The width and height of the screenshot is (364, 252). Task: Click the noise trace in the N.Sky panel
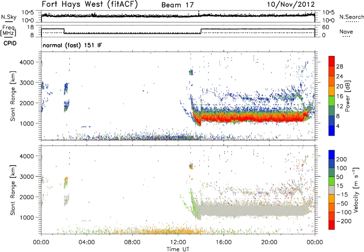coord(178,15)
